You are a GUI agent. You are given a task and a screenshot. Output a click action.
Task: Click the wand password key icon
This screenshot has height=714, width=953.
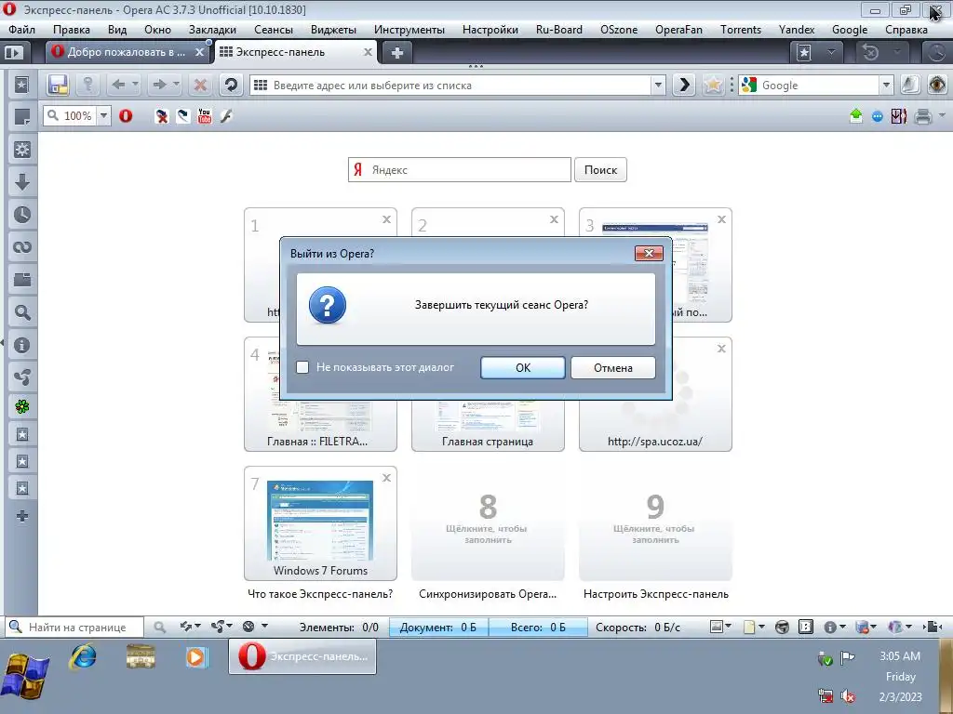point(88,85)
